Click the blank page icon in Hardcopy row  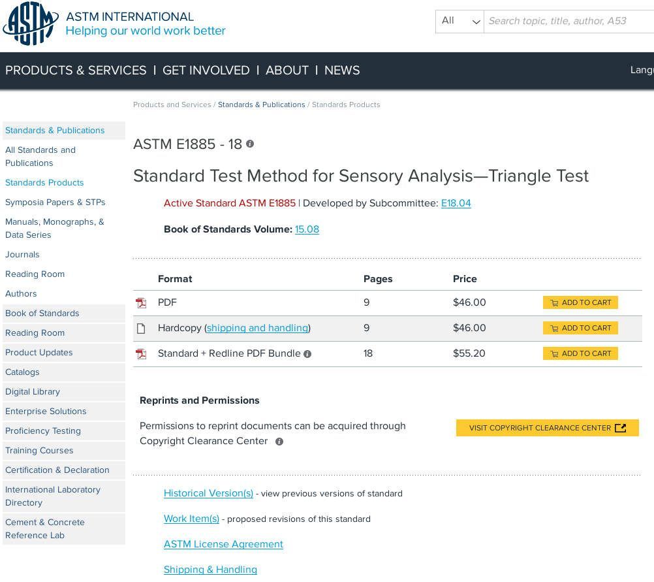141,329
